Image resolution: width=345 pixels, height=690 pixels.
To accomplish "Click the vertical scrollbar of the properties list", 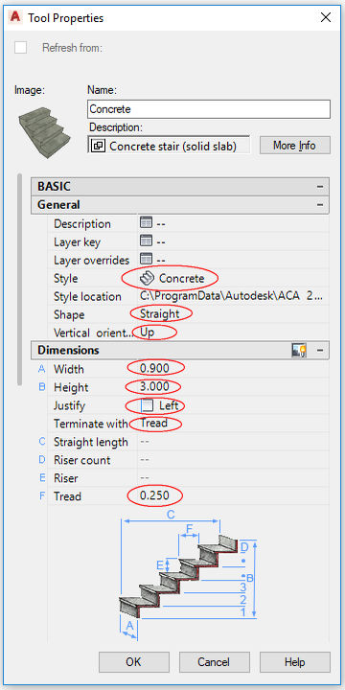I will pyautogui.click(x=19, y=280).
